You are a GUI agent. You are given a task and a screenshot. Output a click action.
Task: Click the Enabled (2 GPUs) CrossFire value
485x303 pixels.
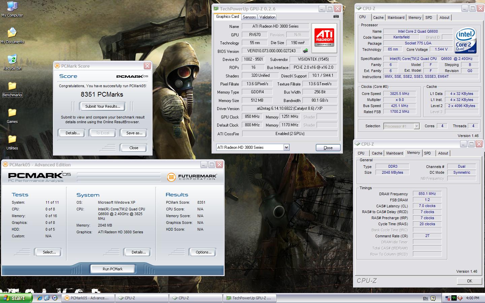click(x=290, y=134)
